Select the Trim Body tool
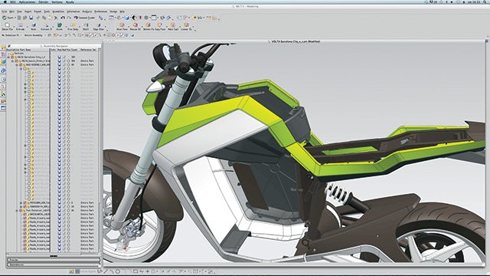 73,27
